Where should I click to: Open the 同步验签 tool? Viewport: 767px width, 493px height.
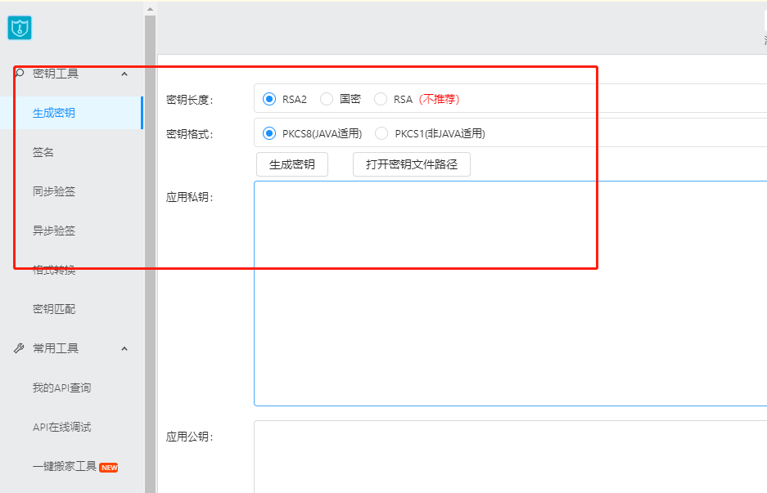(x=55, y=191)
